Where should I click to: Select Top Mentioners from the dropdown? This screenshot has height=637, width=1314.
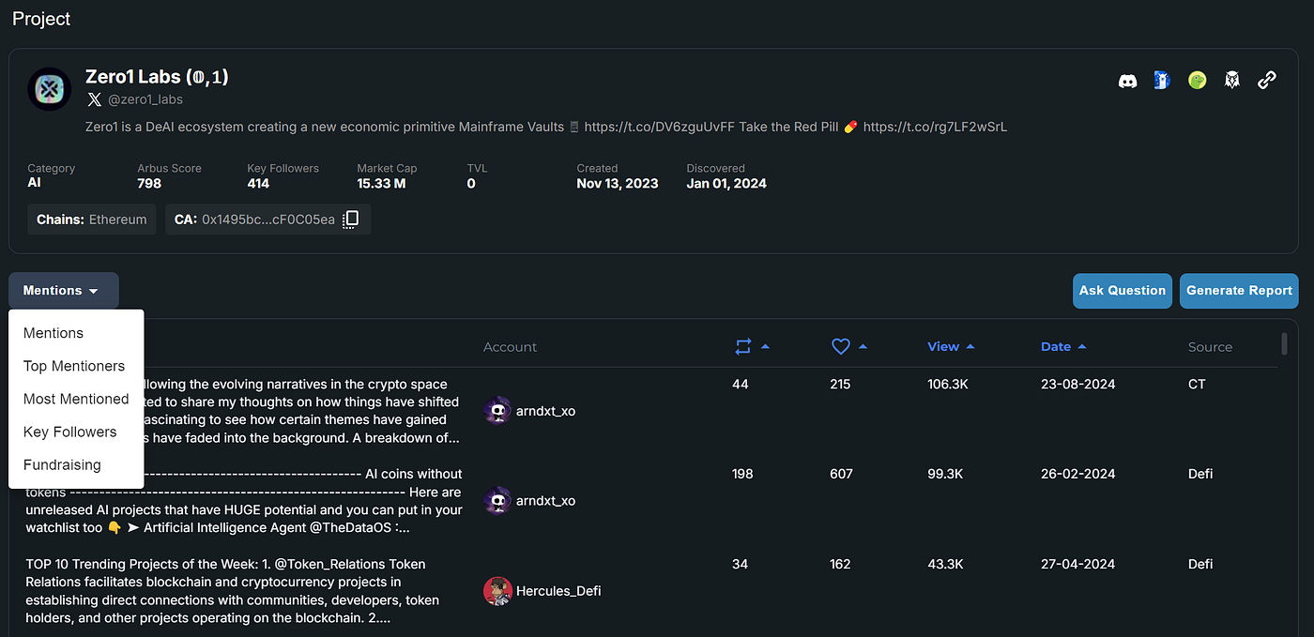coord(74,366)
